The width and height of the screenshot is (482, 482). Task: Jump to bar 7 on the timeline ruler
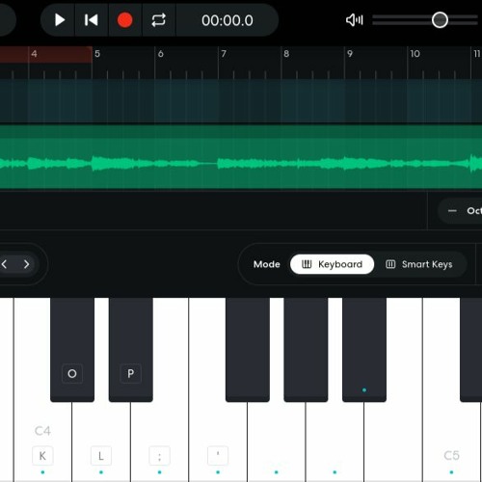(x=224, y=54)
